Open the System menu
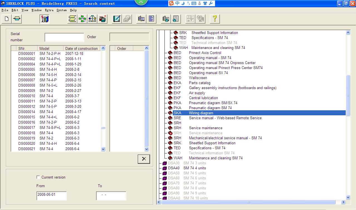 62,10
